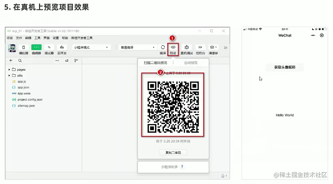This screenshot has width=333, height=184.
Task: Open real device debugging (真机调试) icon
Action: [x=187, y=47]
